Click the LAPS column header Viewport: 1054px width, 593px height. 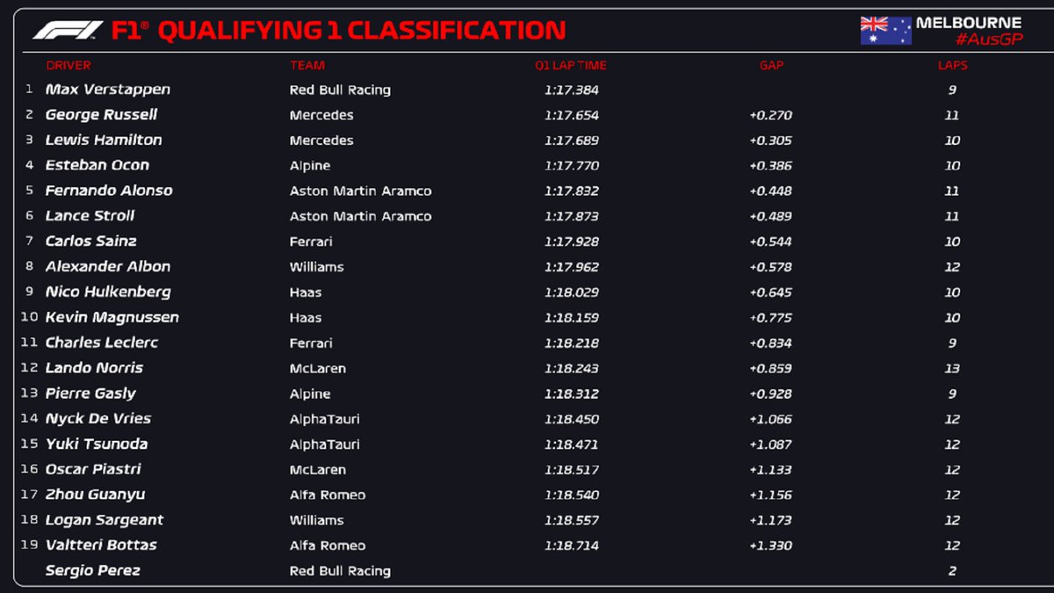(x=952, y=65)
